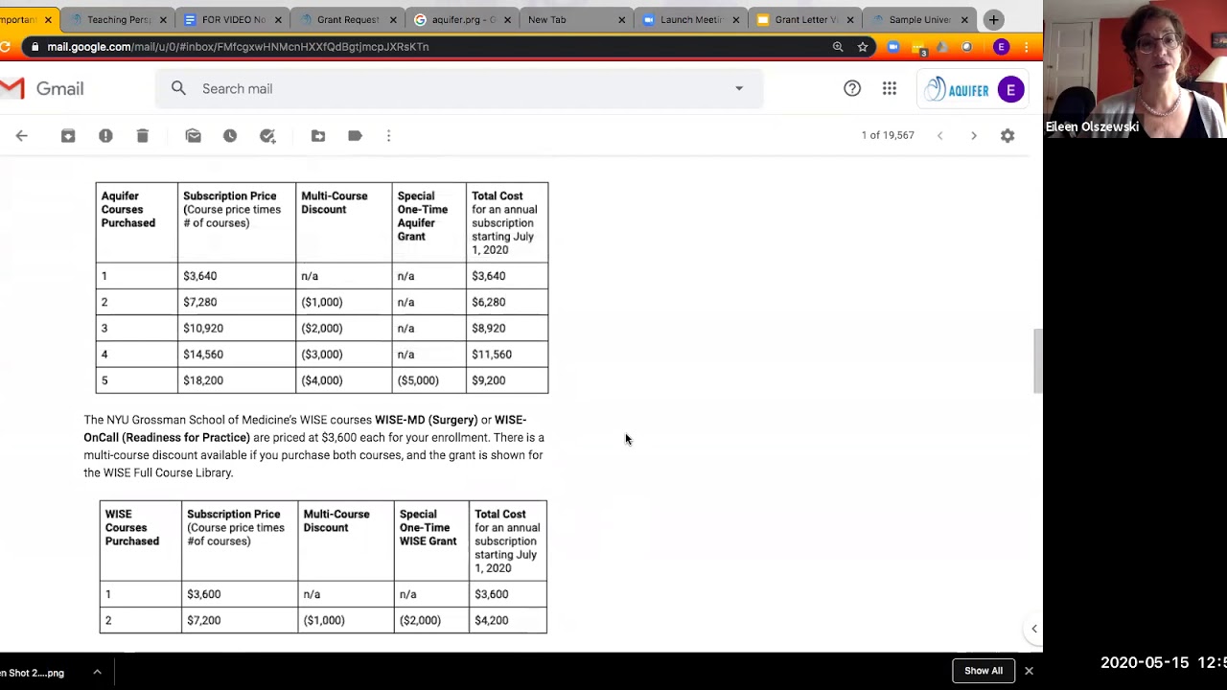Expand side panel chevron
Image resolution: width=1227 pixels, height=690 pixels.
[1033, 629]
